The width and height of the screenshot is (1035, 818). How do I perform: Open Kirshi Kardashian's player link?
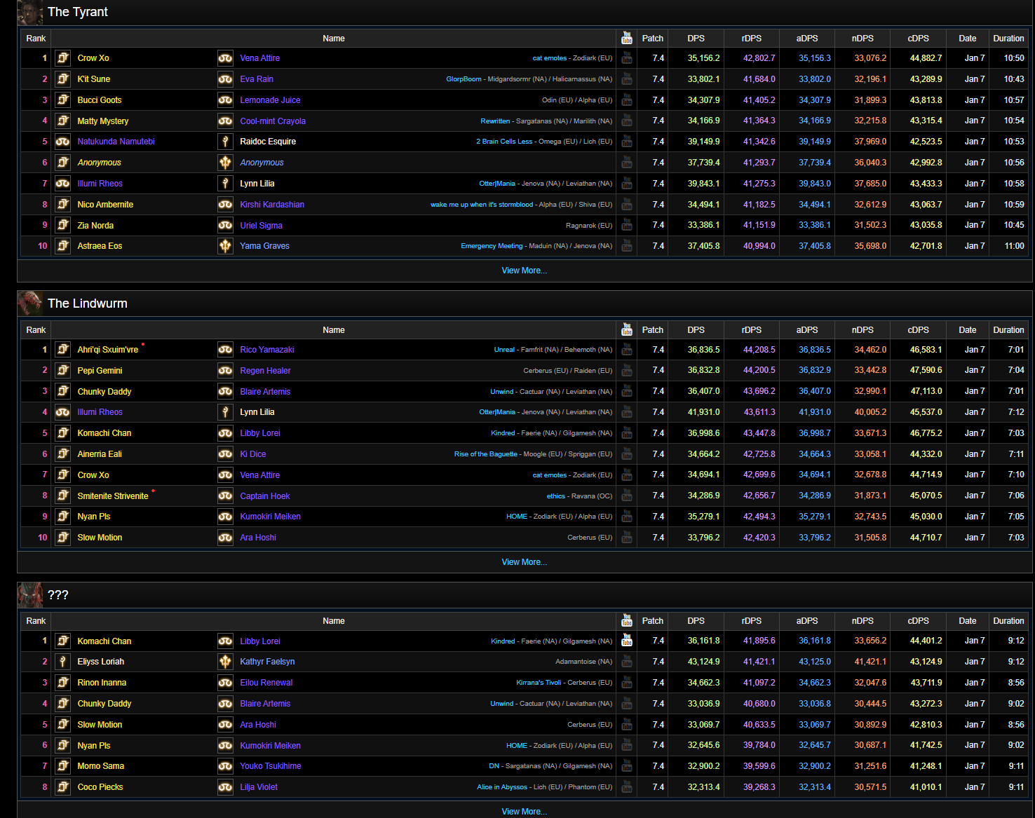click(272, 205)
